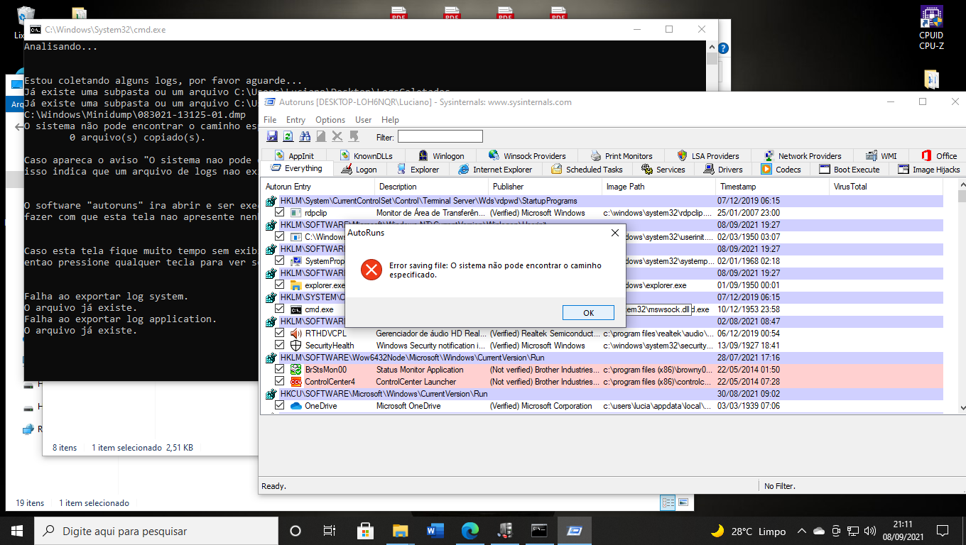Click the VirusTotal column header
The width and height of the screenshot is (966, 545).
tap(886, 187)
